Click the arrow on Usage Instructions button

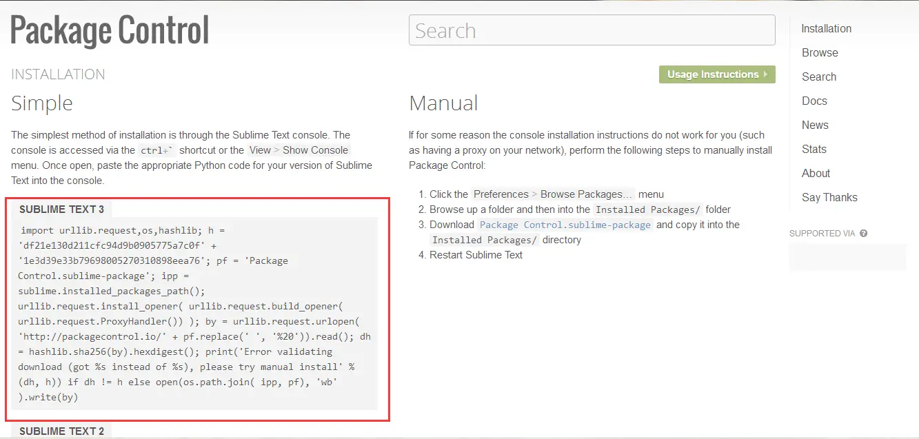765,74
